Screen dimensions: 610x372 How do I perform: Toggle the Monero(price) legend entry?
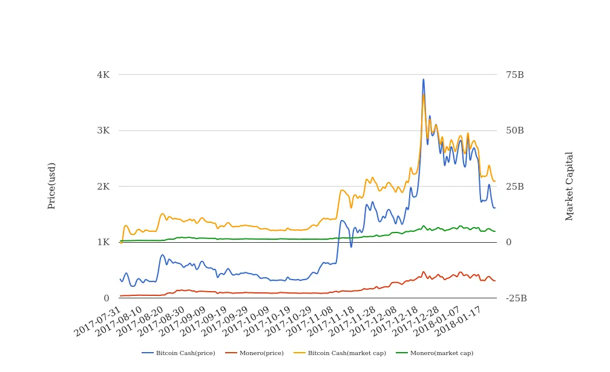(262, 353)
